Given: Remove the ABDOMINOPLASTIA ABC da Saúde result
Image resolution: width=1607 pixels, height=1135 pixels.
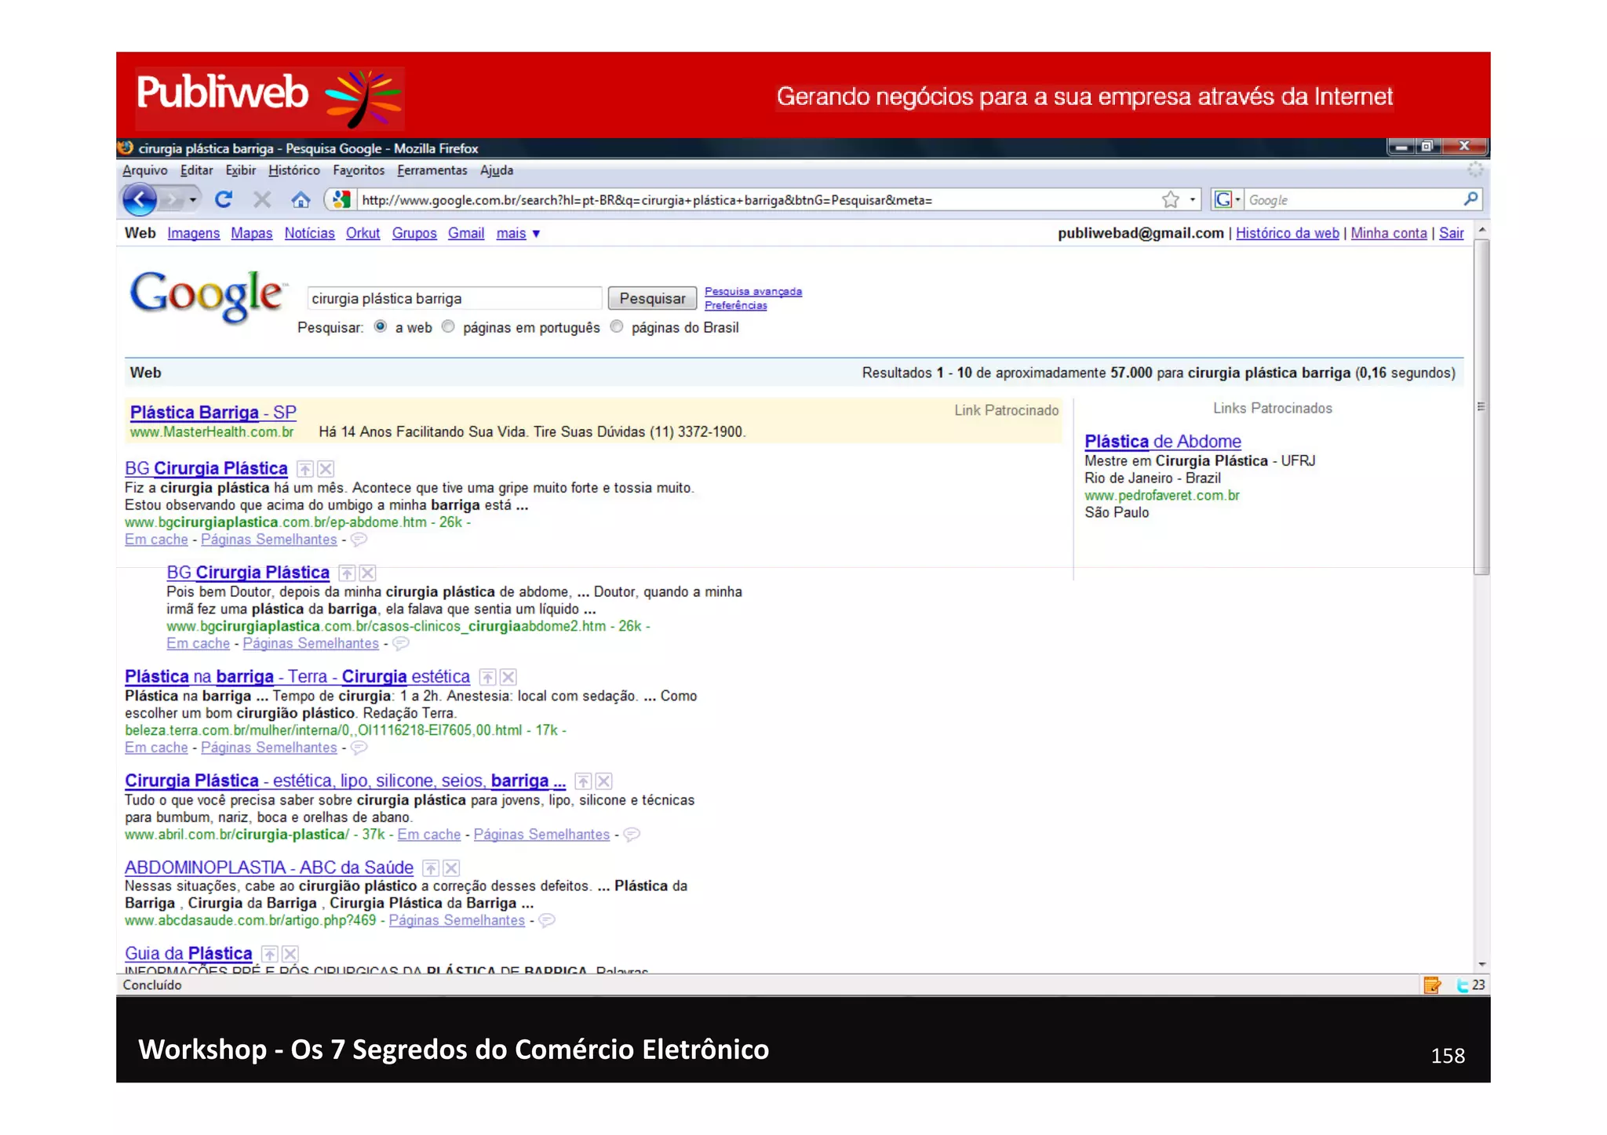Looking at the screenshot, I should pos(451,868).
